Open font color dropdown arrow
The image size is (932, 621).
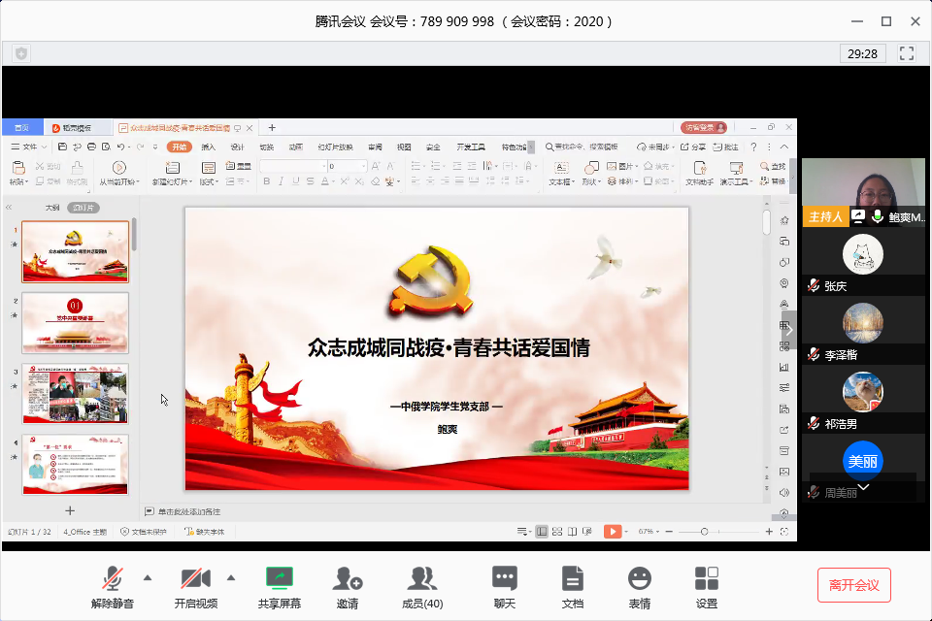click(333, 181)
